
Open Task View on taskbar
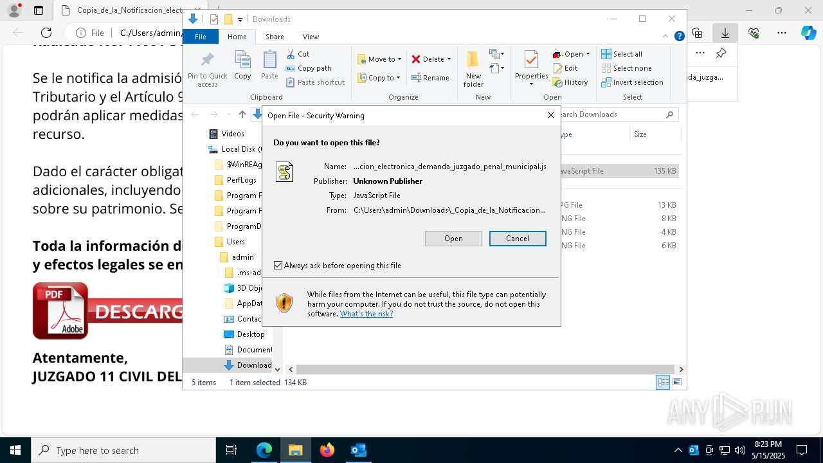[231, 450]
